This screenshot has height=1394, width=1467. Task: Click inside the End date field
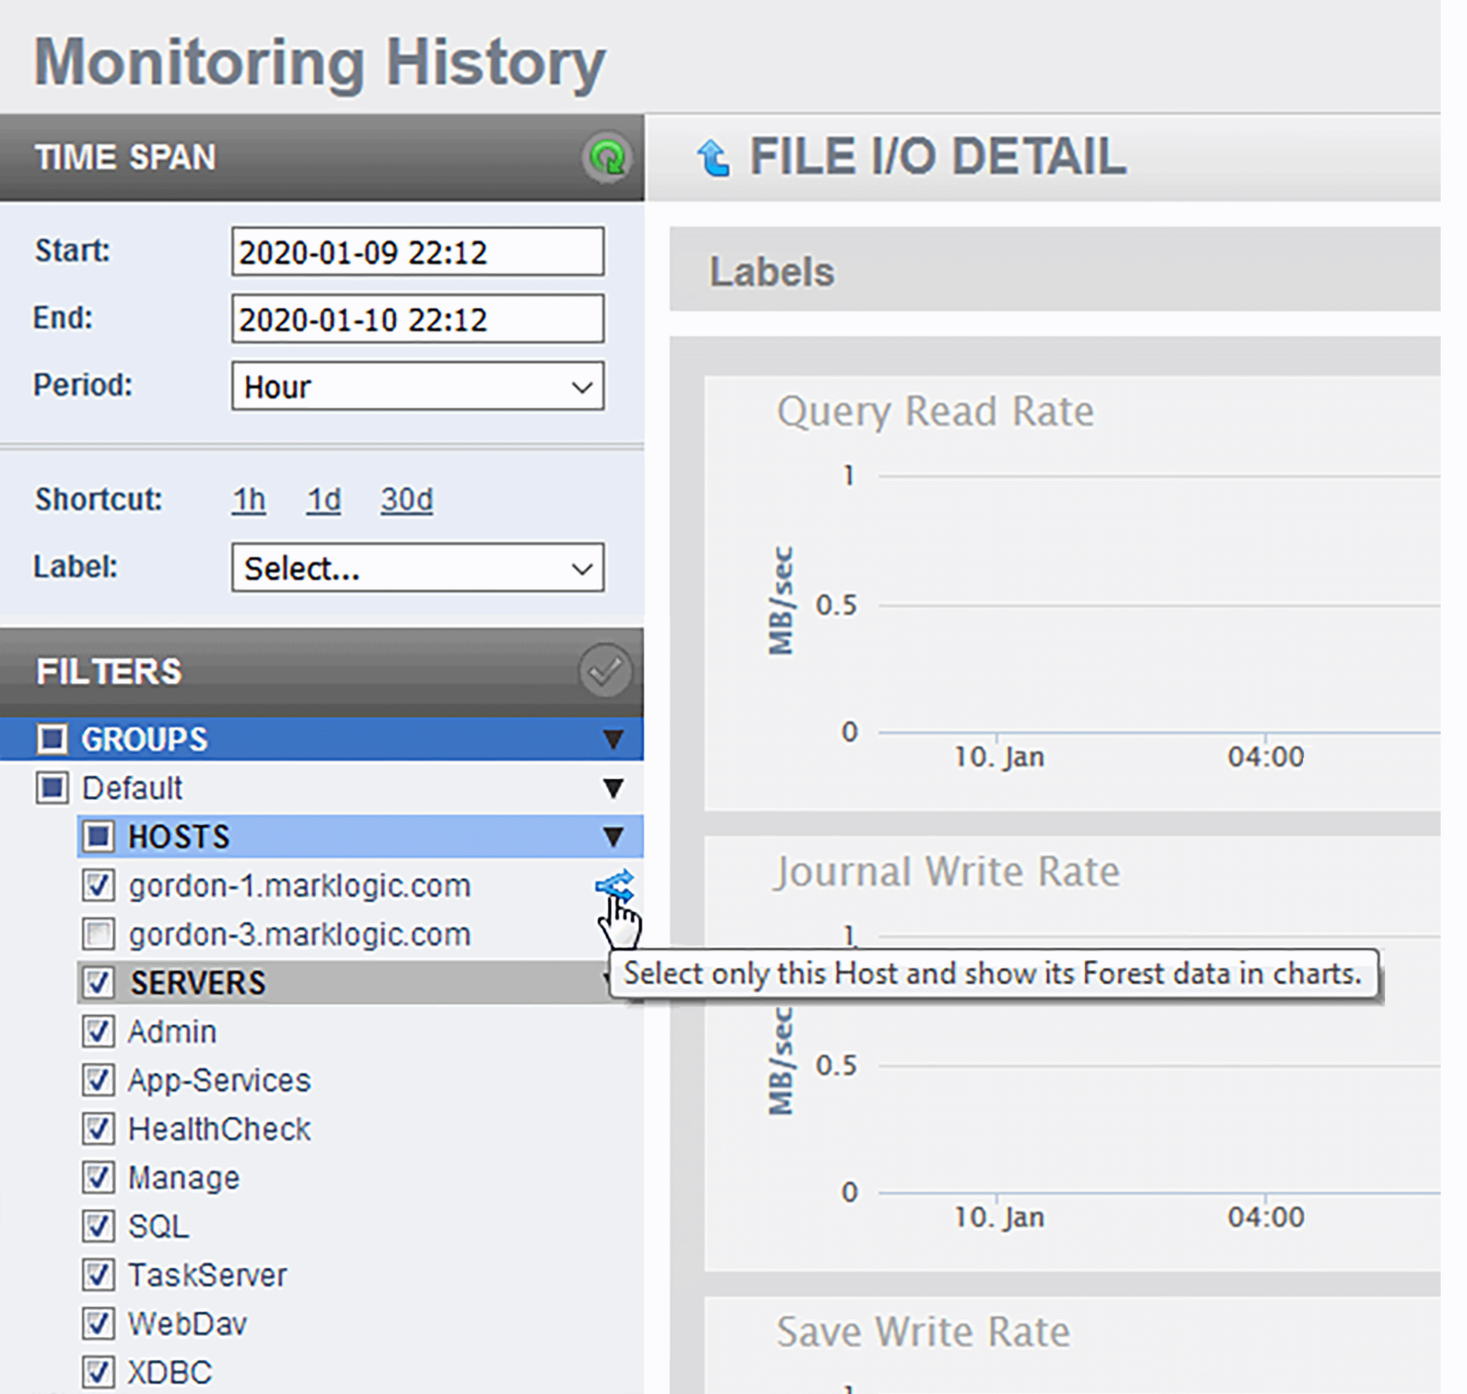tap(416, 319)
